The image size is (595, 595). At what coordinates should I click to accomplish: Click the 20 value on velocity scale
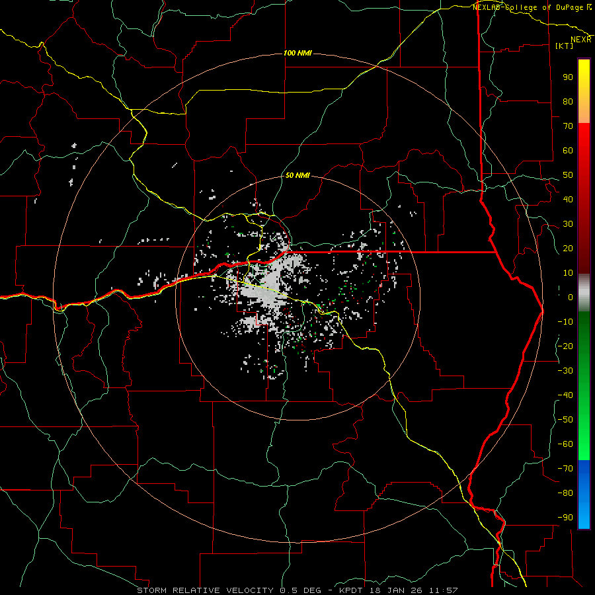pos(568,248)
